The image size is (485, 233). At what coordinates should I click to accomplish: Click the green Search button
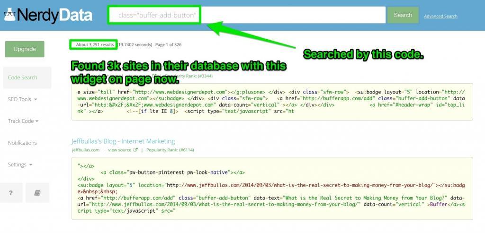click(403, 15)
